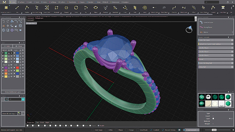The image size is (235, 132).
Task: Enable the Ortho checkbox
Action: coord(106,130)
